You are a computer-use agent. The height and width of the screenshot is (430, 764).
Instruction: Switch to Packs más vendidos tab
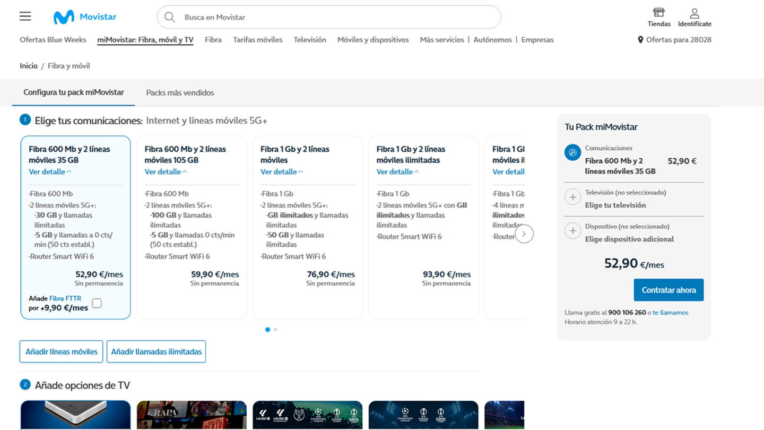pos(180,92)
